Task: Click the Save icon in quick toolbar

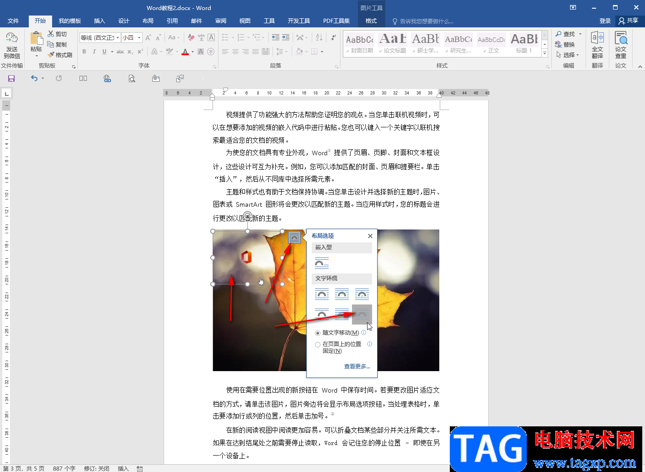Action: (11, 79)
